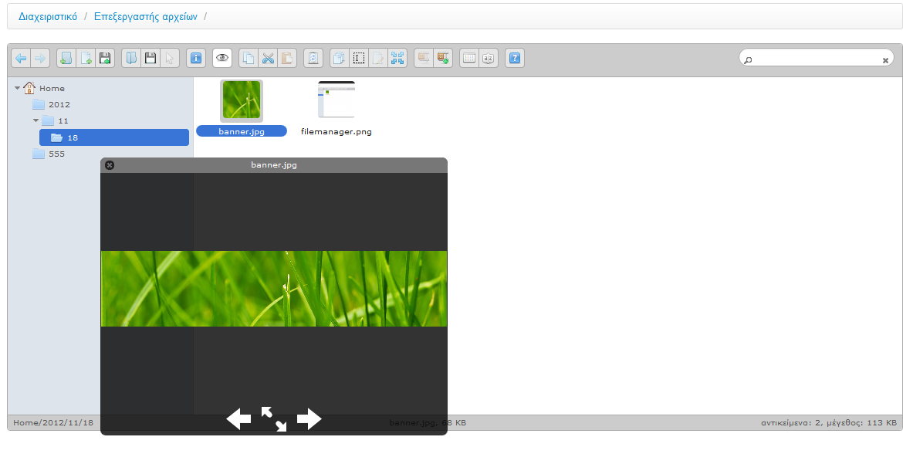903x464 pixels.
Task: Open the Επεξεργαστής αρχείων breadcrumb item
Action: (x=145, y=15)
